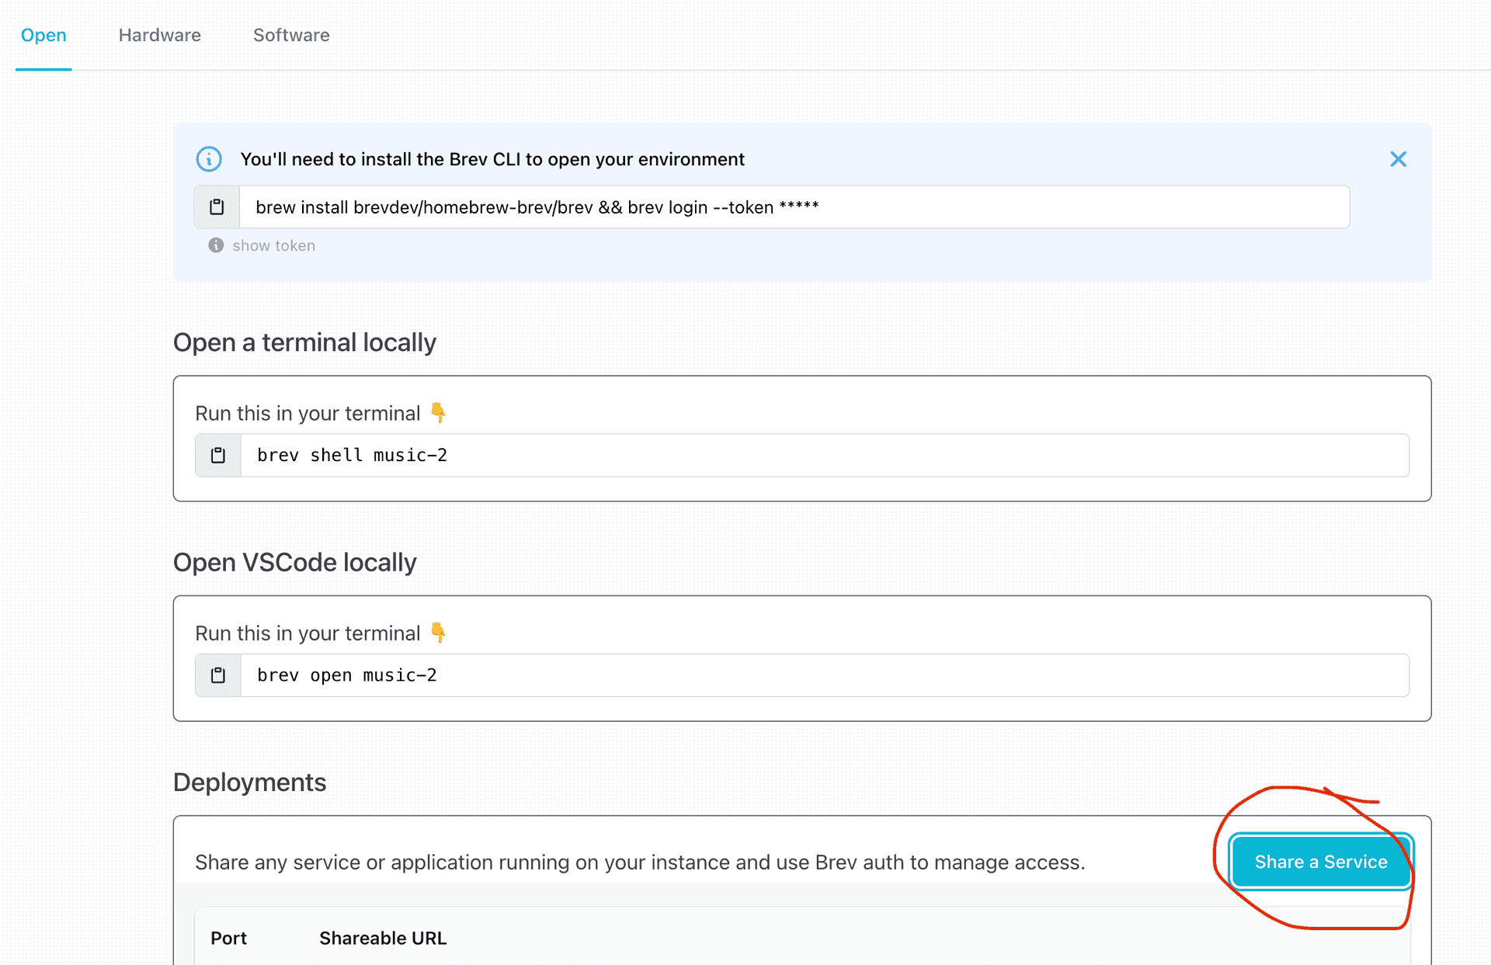Click the Port column header

228,938
